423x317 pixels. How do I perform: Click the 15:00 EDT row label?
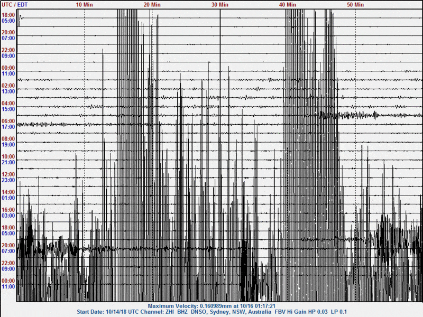pos(8,109)
